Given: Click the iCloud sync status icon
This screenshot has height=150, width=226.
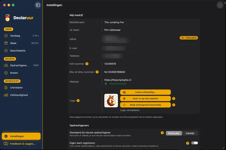Looking at the screenshot, I should [x=220, y=5].
